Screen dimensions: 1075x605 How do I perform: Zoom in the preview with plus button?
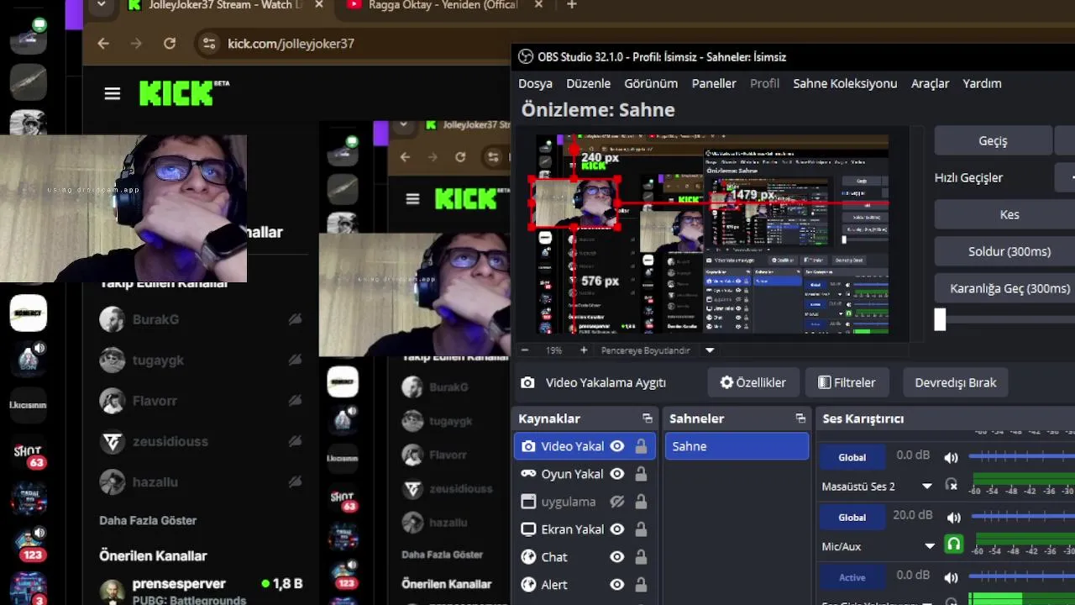point(584,350)
